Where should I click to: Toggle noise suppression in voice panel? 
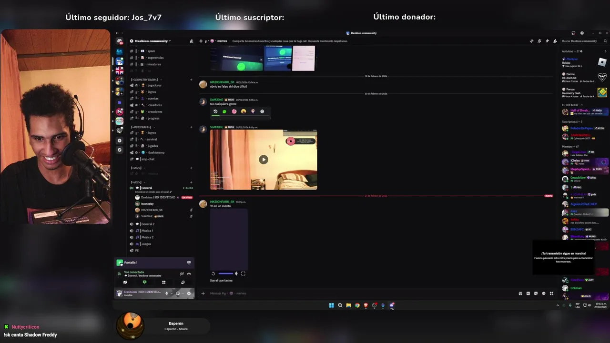[182, 273]
